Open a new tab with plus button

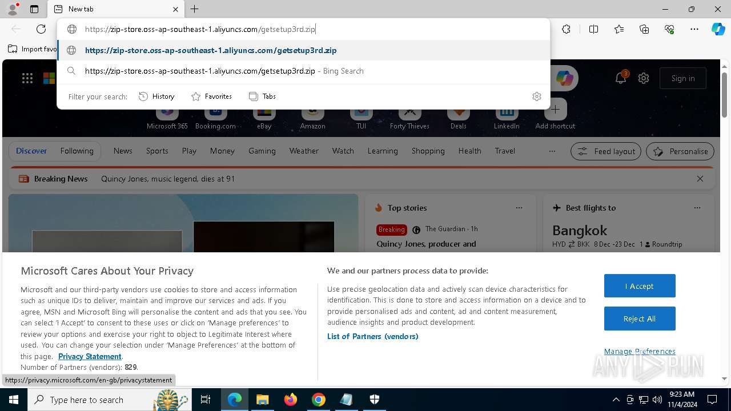(x=195, y=9)
